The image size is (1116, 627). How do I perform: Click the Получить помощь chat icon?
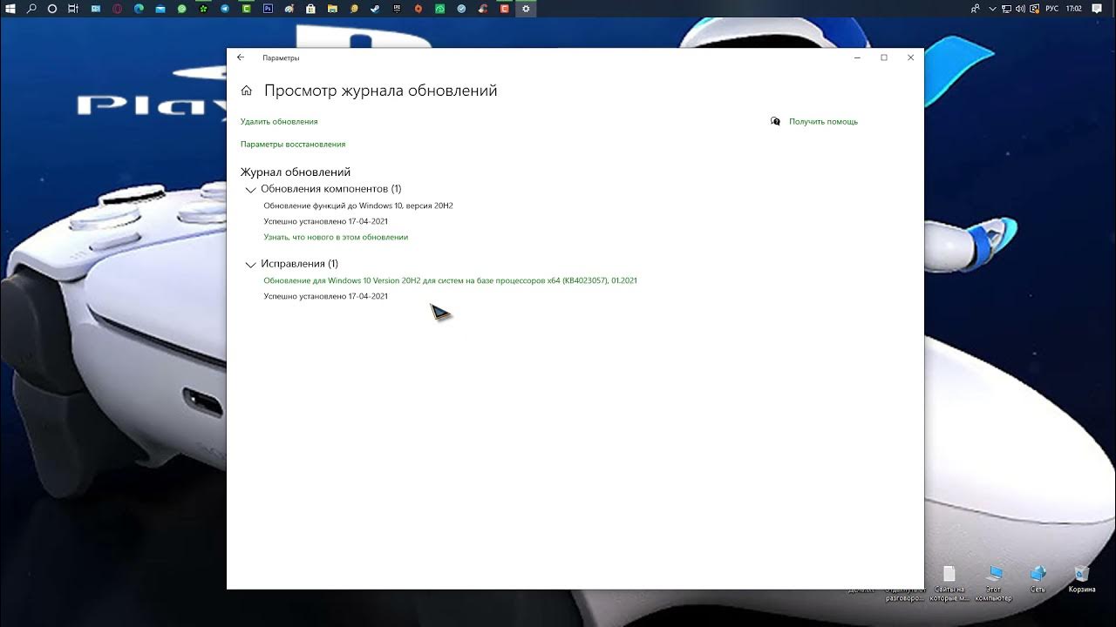[x=775, y=122]
